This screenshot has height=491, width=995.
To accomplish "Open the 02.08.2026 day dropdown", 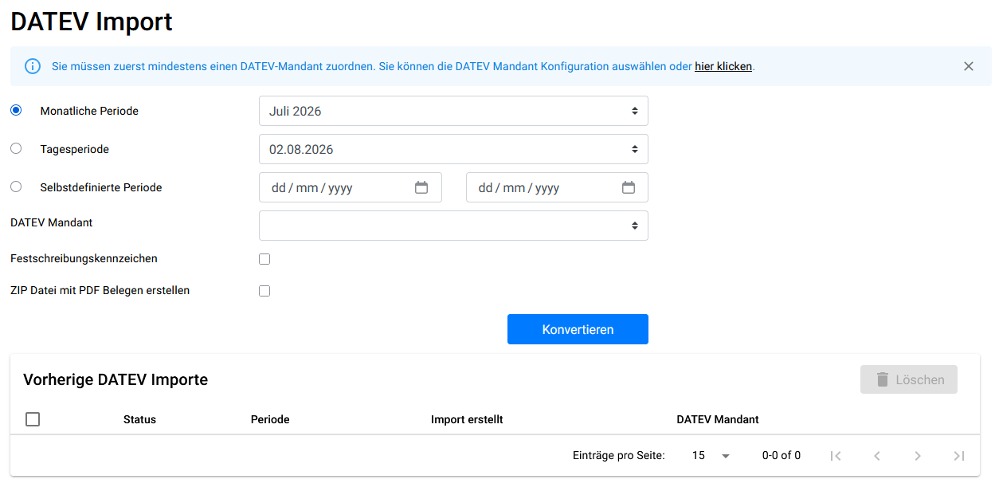I will (453, 149).
